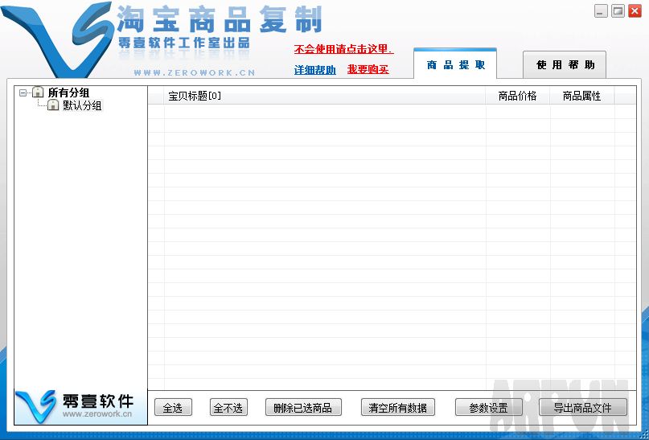Image resolution: width=649 pixels, height=440 pixels.
Task: Minimize the application window
Action: coord(601,10)
